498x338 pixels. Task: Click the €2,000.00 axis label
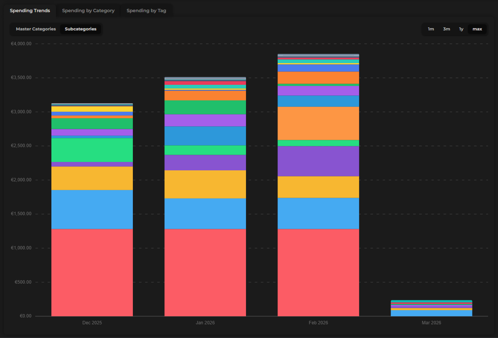pos(21,179)
